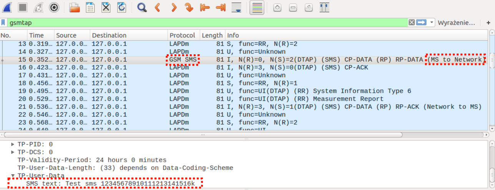Viewport: 495px width, 190px height.
Task: Select packet 15 GSM SMS RP-DATA
Action: click(x=244, y=60)
